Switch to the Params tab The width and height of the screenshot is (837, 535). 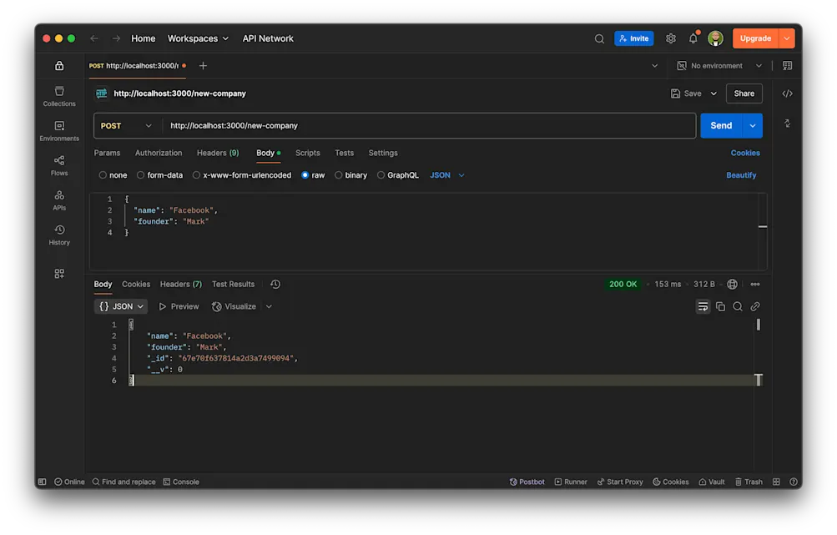(108, 153)
